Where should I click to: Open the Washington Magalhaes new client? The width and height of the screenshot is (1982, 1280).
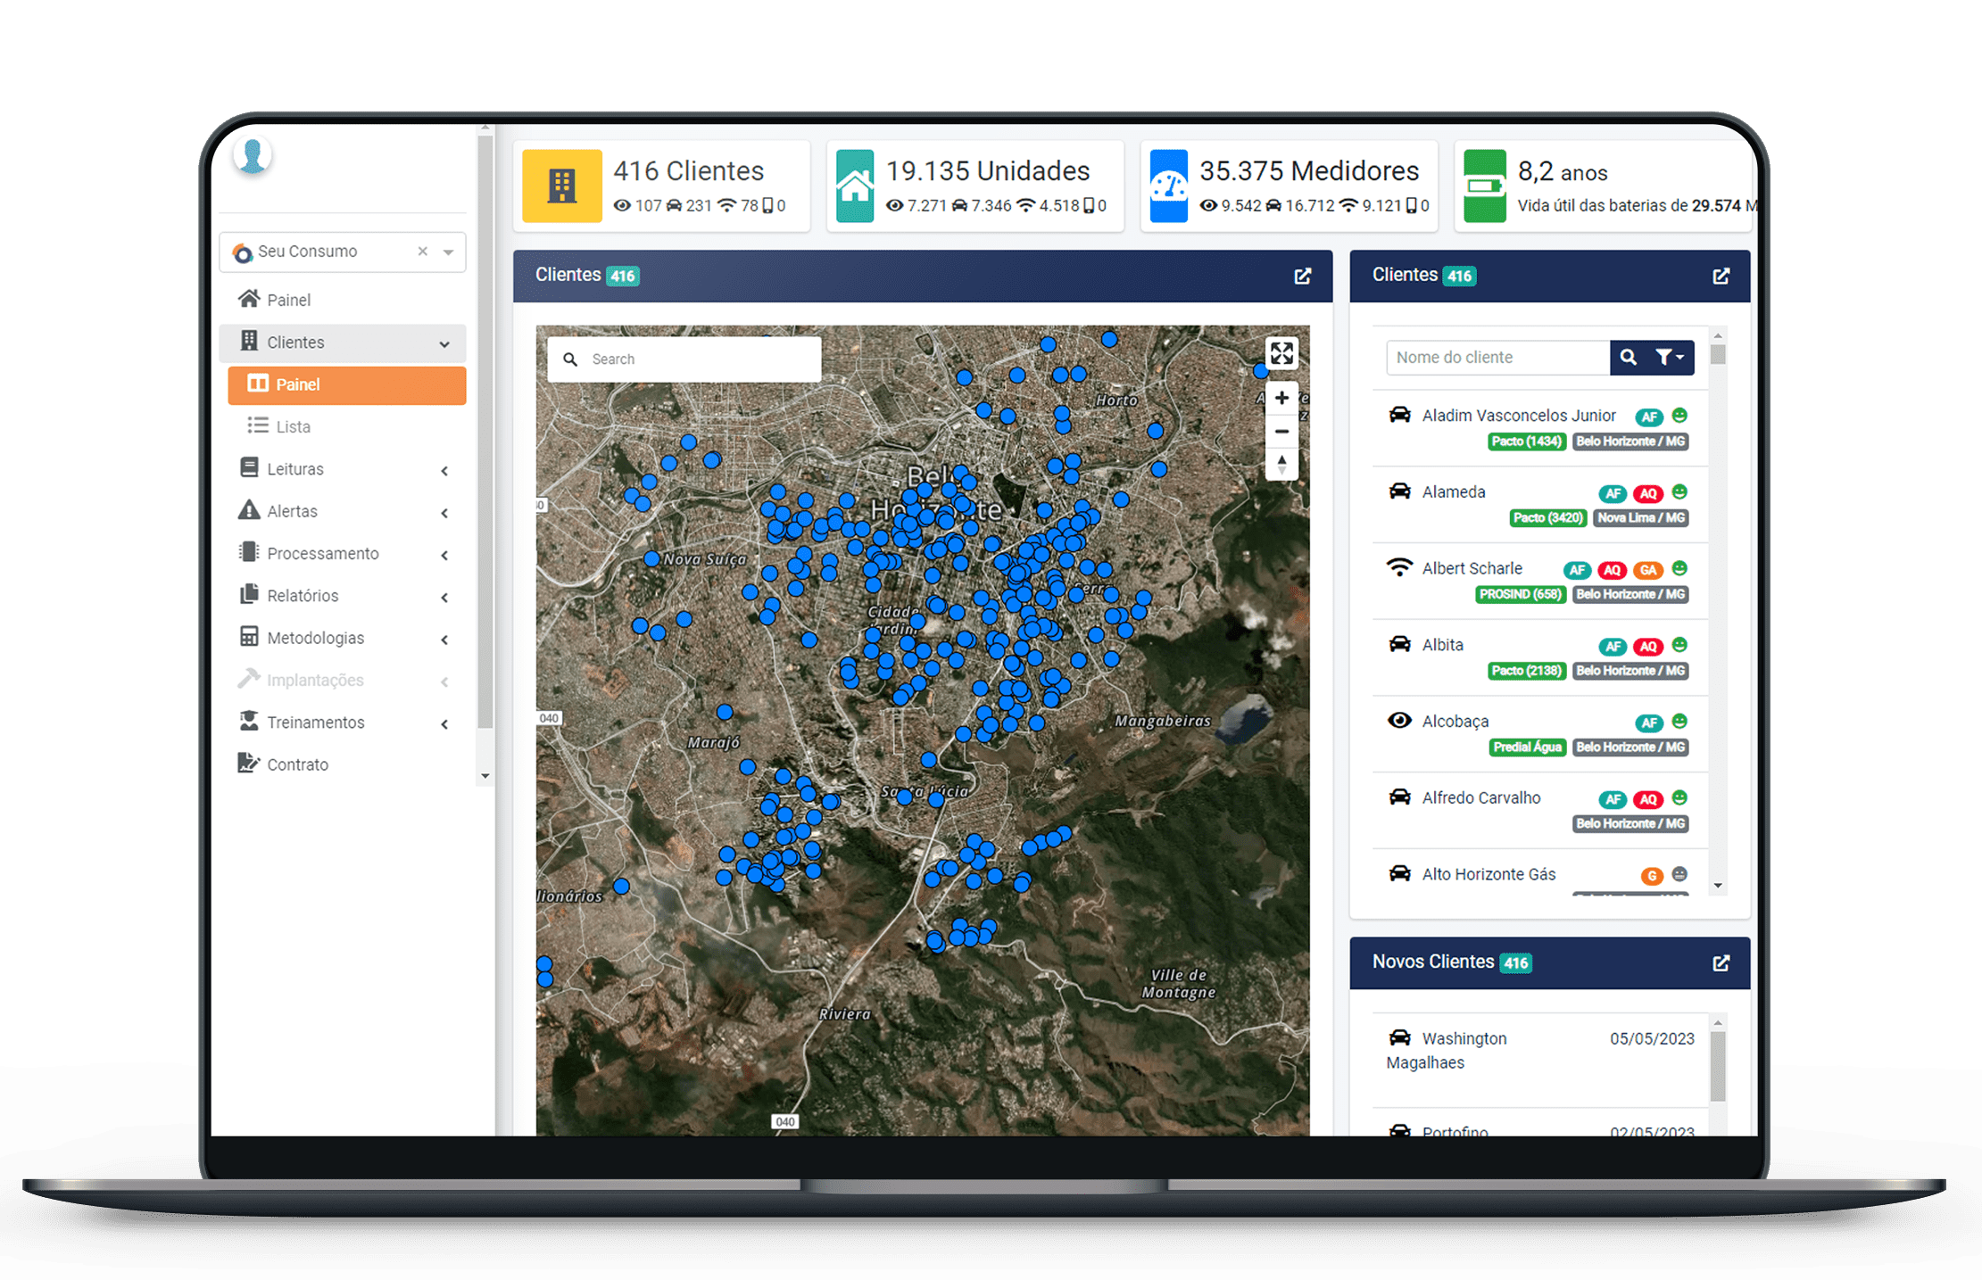coord(1539,1061)
